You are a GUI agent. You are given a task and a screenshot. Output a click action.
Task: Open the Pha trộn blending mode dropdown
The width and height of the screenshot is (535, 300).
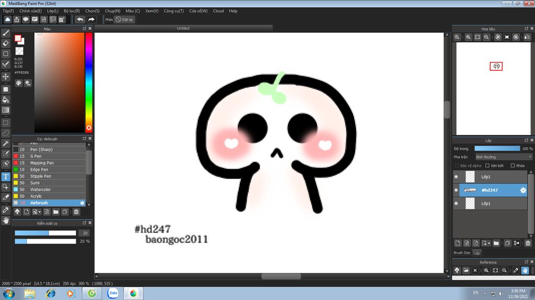click(x=504, y=157)
